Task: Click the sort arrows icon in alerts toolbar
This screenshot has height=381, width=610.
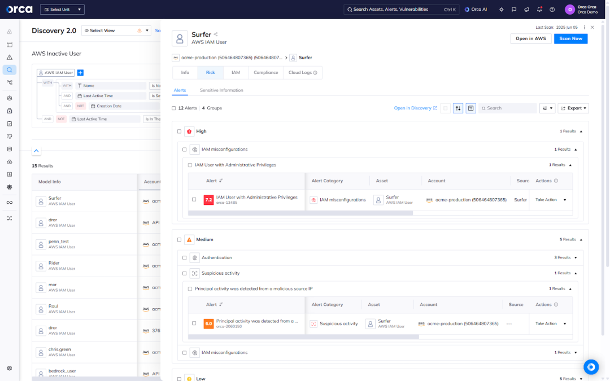Action: 458,108
